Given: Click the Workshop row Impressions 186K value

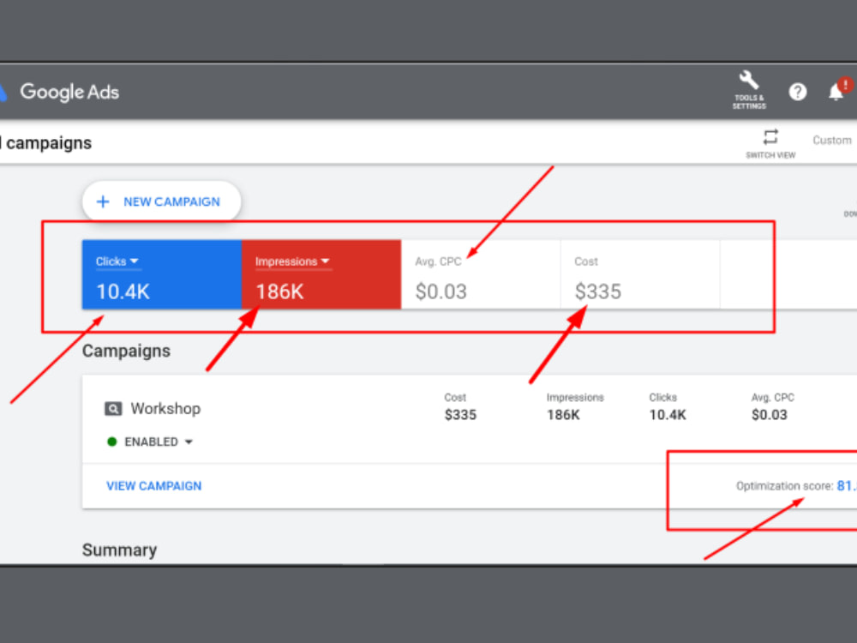Looking at the screenshot, I should pos(563,415).
